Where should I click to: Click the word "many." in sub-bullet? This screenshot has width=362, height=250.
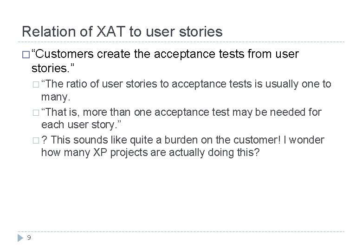click(55, 98)
